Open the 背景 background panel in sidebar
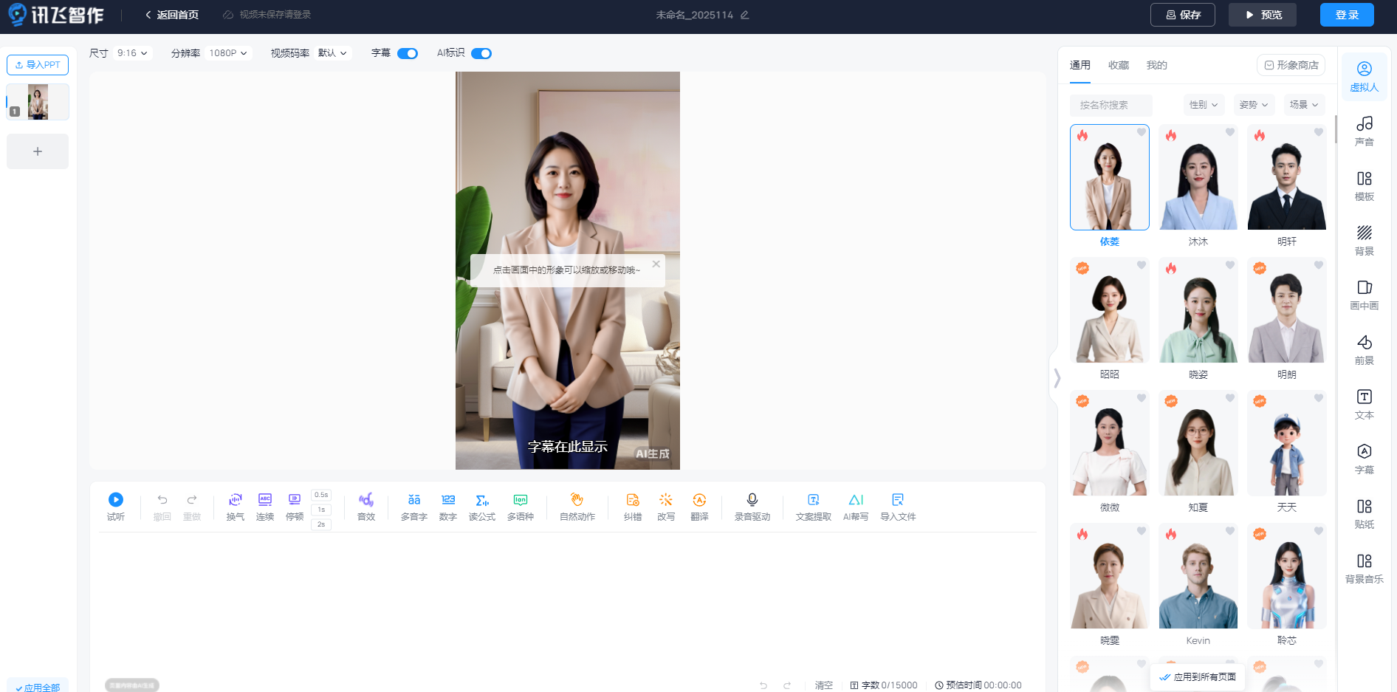Viewport: 1397px width, 692px height. [x=1364, y=240]
